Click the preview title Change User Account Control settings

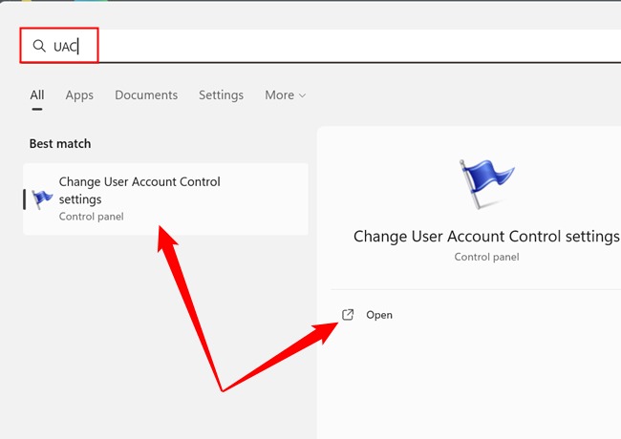pyautogui.click(x=486, y=237)
